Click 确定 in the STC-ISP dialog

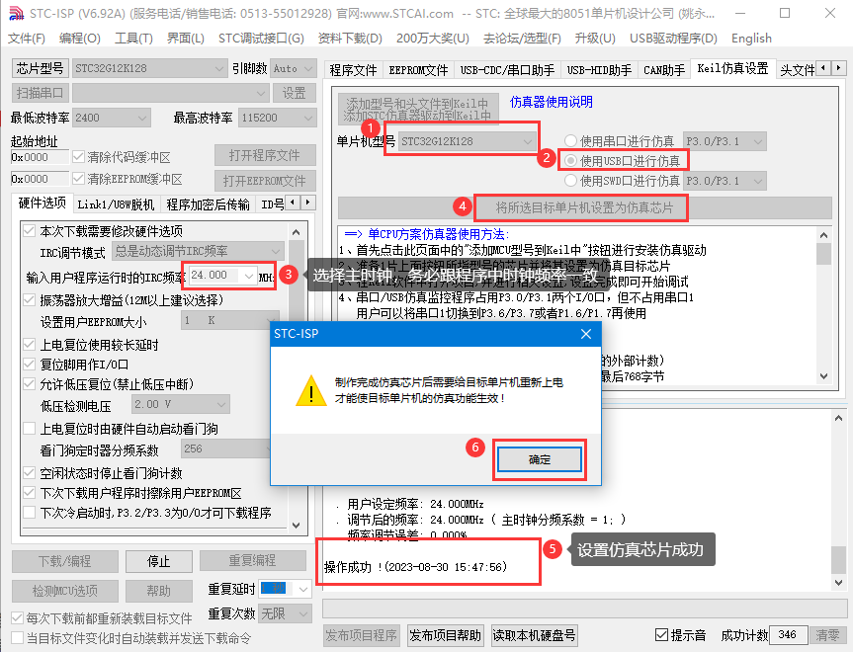[539, 459]
